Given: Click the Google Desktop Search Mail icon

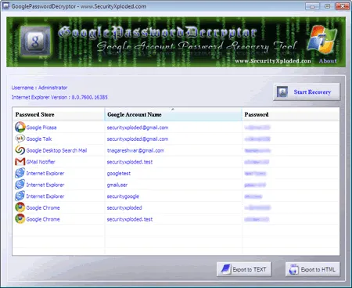Looking at the screenshot, I should pos(20,150).
